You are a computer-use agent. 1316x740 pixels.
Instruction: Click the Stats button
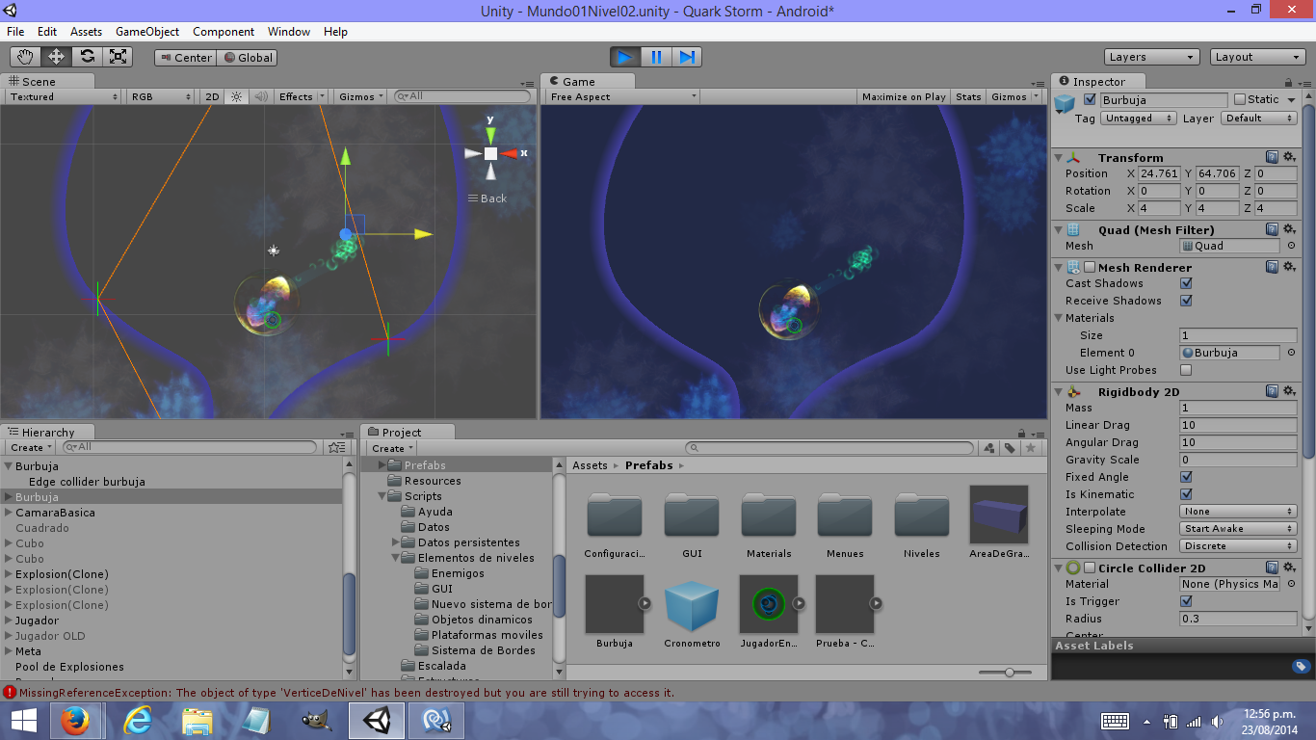click(968, 96)
